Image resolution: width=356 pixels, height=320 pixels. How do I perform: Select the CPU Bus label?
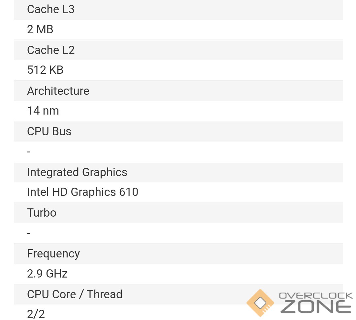tap(49, 131)
